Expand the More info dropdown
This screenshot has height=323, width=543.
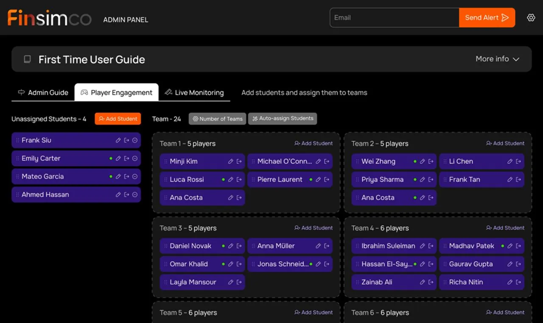point(497,59)
